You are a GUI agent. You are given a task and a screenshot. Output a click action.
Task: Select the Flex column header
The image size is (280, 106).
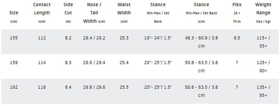[x=237, y=13]
